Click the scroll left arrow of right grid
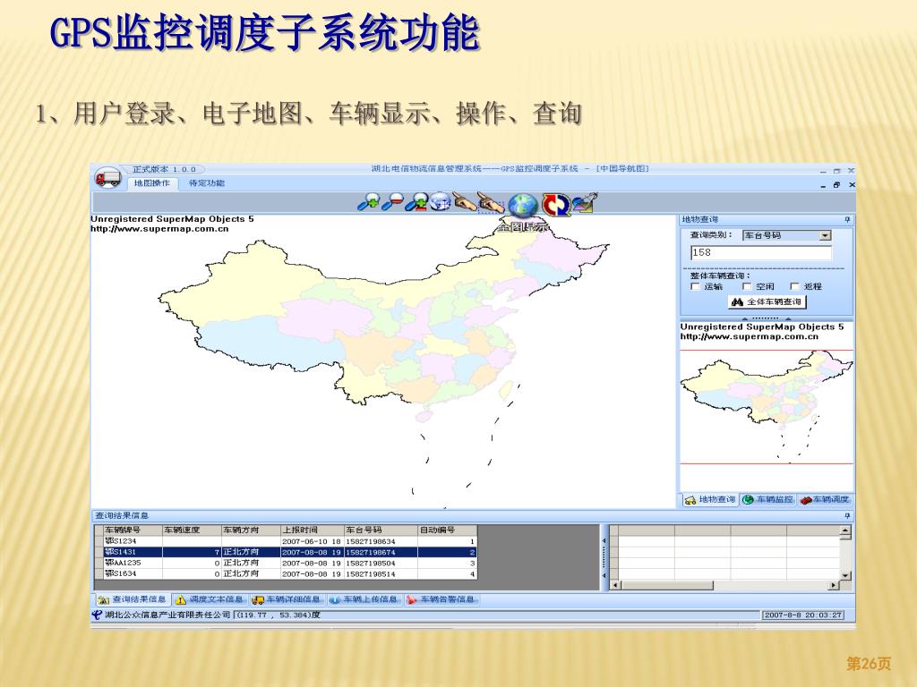 615,585
